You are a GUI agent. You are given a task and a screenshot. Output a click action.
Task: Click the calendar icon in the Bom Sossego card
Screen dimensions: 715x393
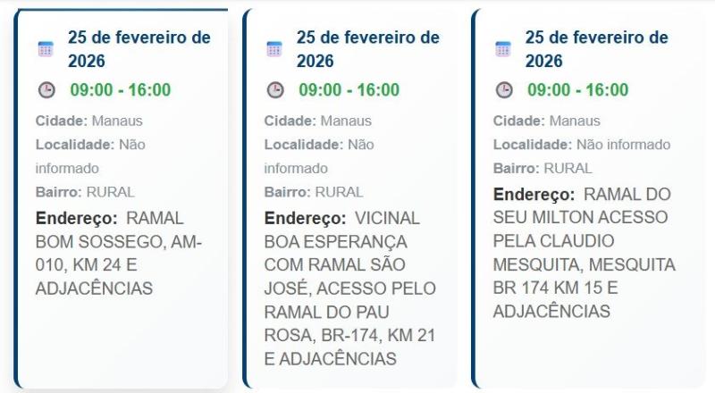[x=46, y=49]
